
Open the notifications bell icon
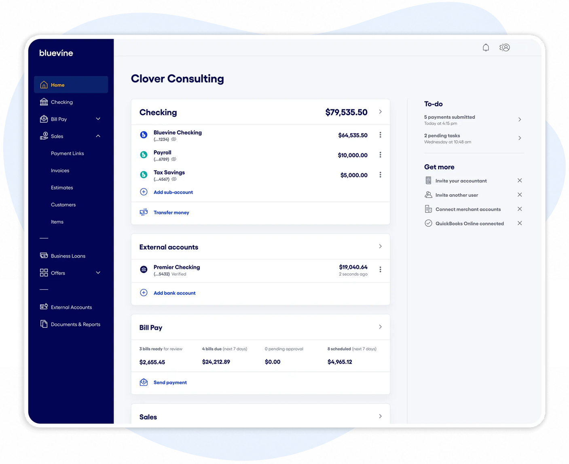(486, 48)
